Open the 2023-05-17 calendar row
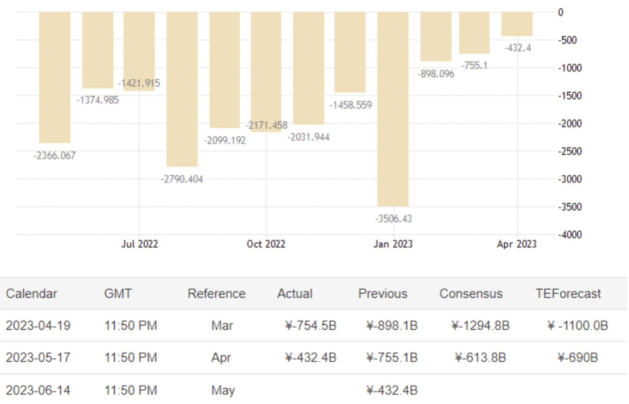The height and width of the screenshot is (404, 629). point(38,358)
